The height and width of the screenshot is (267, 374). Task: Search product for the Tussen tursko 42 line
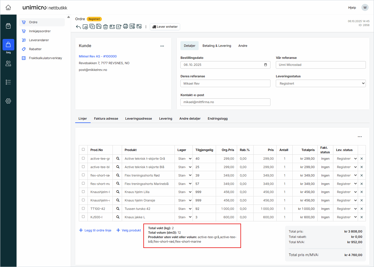click(x=118, y=209)
